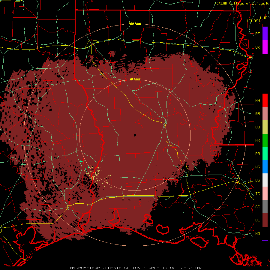Screen dimensions: 270x270
Task: Click the BD yellow legend swatch
Action: coord(265,127)
